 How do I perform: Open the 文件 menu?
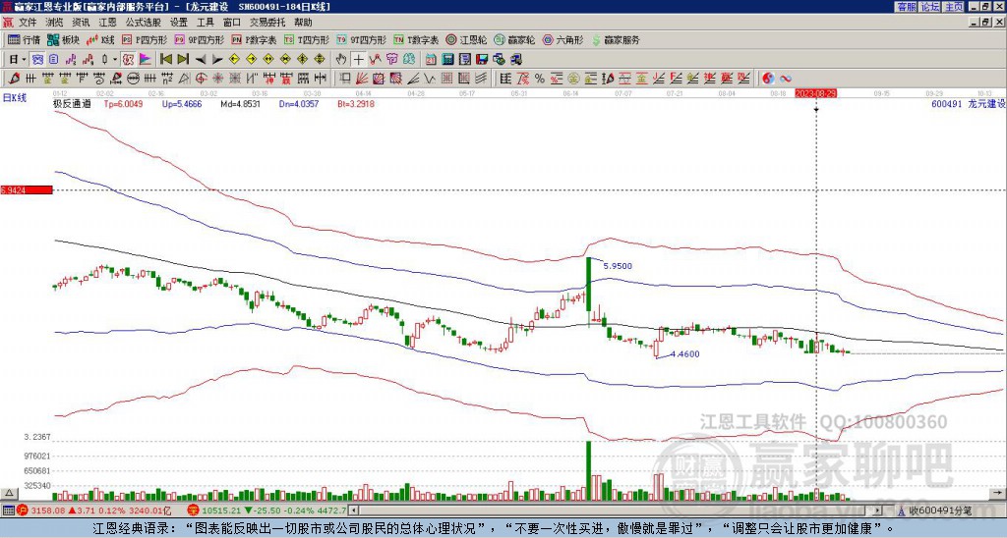[x=28, y=23]
